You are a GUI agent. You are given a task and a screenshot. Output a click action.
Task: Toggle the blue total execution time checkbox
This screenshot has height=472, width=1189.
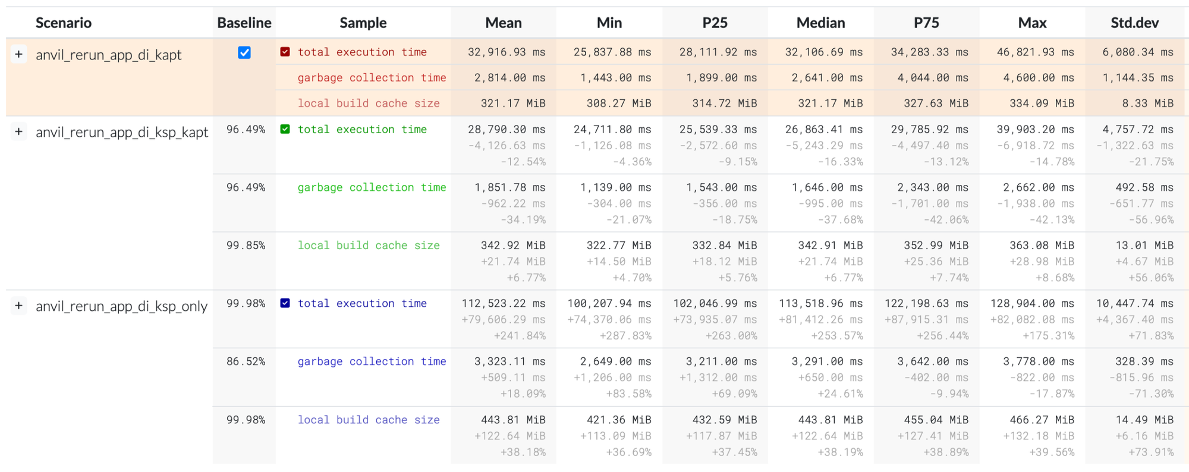285,303
